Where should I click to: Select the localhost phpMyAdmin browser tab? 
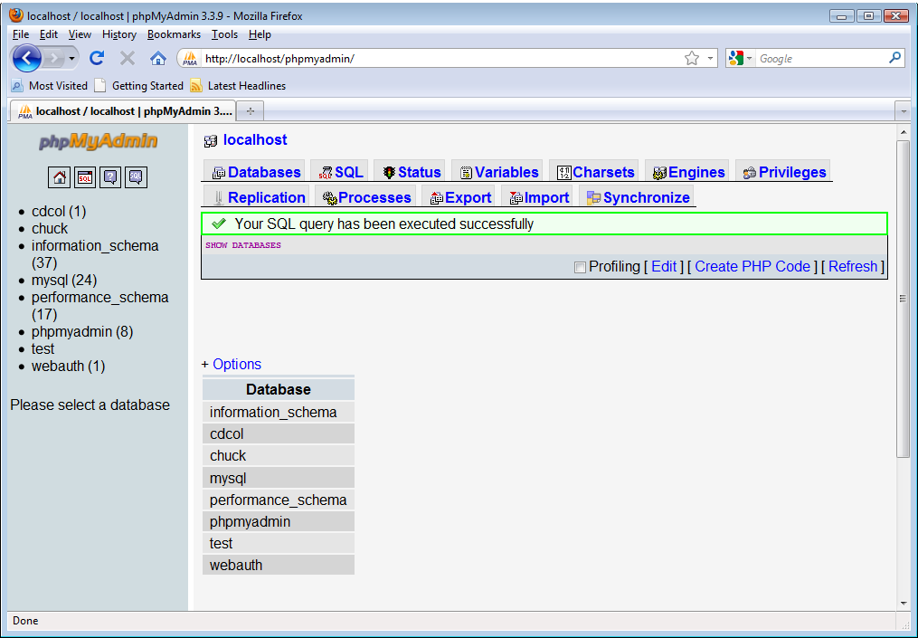(x=123, y=110)
